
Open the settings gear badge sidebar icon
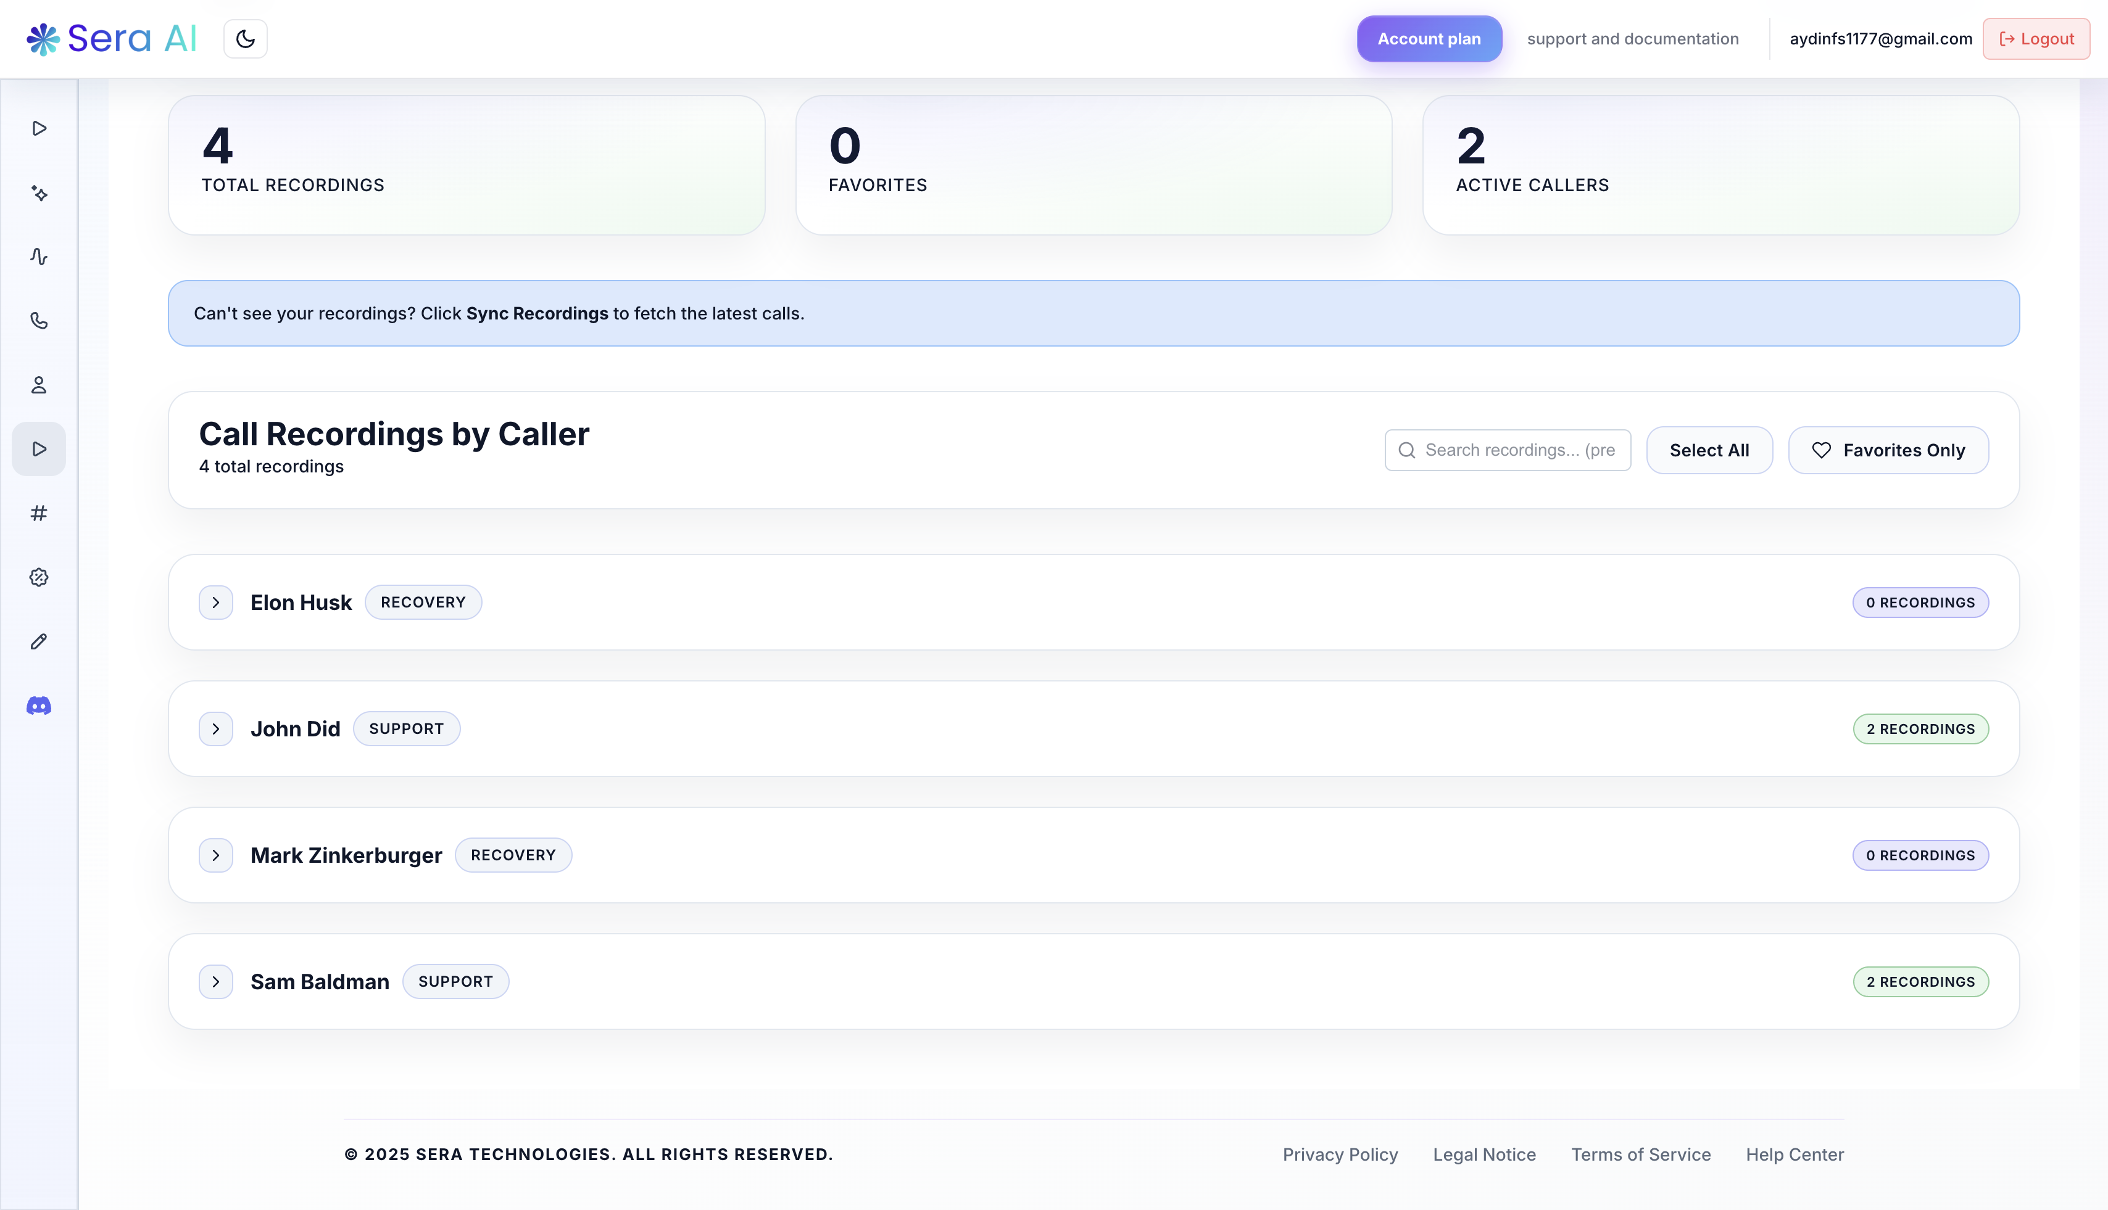(39, 578)
